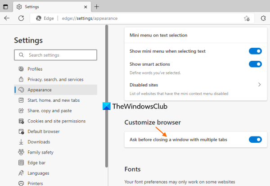
Task: Open Cookies and site permissions
Action: tap(56, 121)
